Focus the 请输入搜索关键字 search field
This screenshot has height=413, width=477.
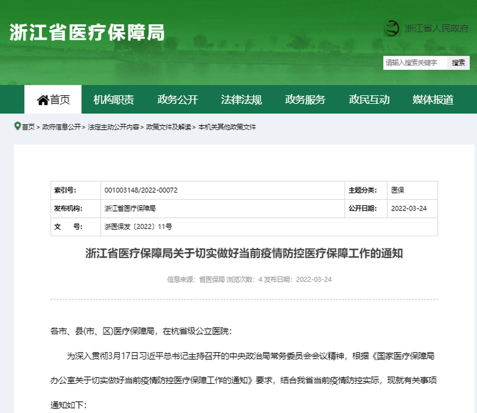(415, 63)
